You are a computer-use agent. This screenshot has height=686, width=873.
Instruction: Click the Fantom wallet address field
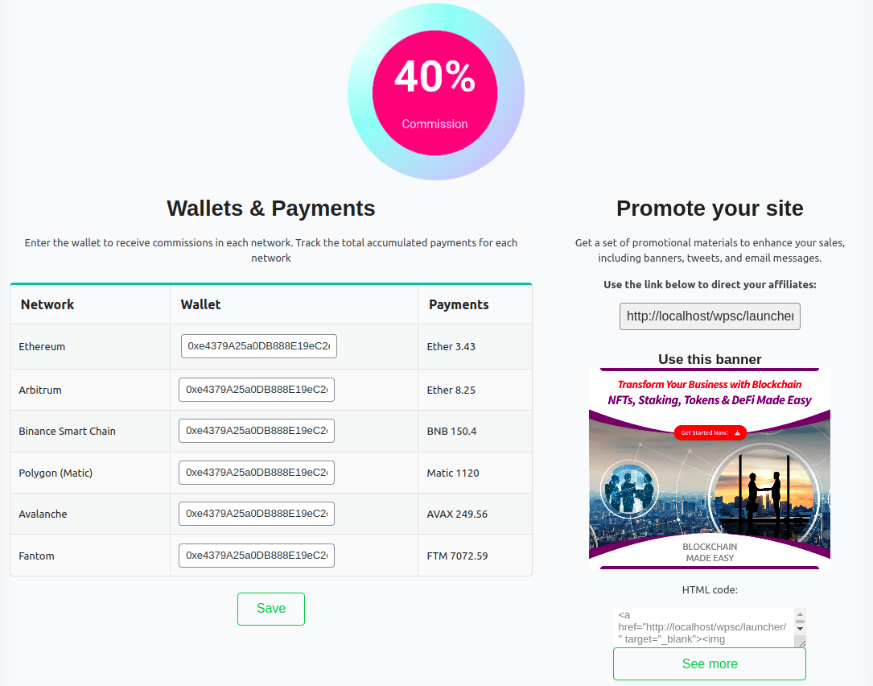tap(257, 556)
